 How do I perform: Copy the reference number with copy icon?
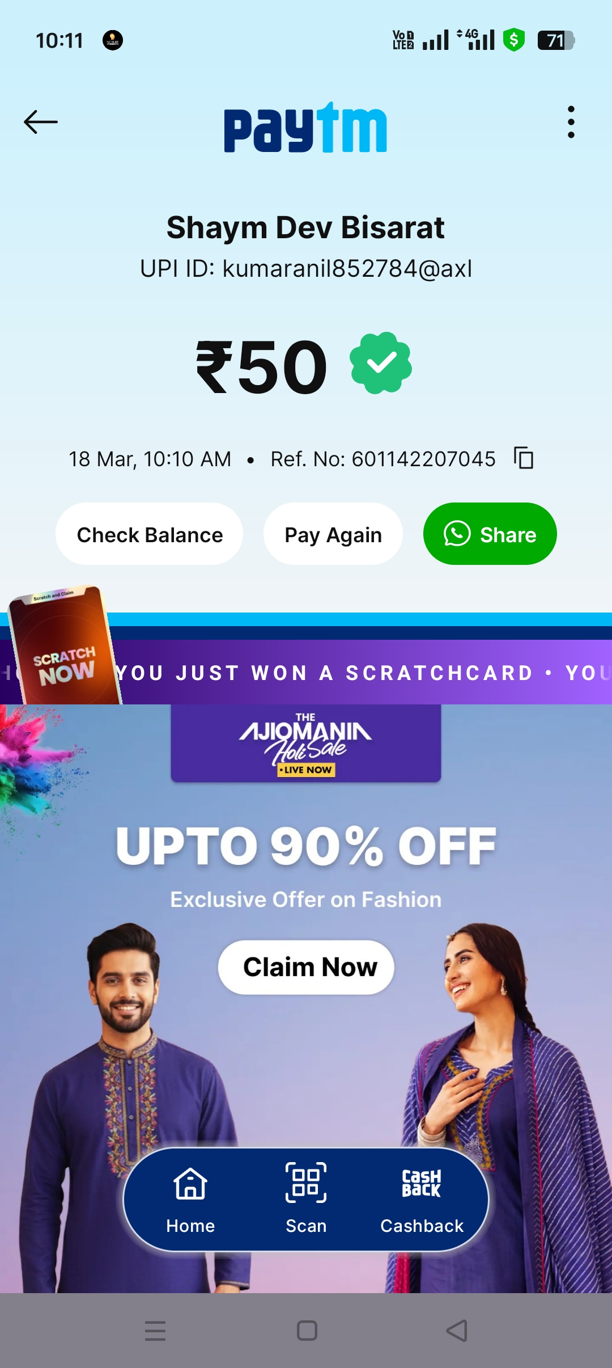(x=524, y=458)
